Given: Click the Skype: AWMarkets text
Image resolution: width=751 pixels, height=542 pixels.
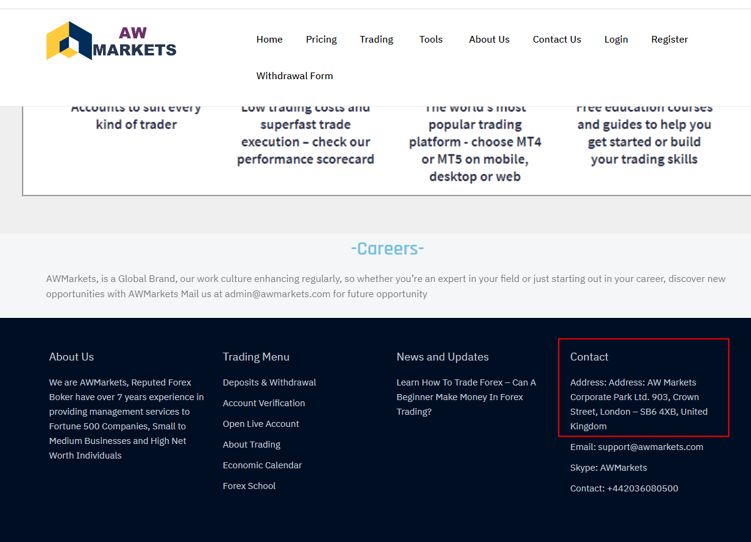Looking at the screenshot, I should click(608, 468).
